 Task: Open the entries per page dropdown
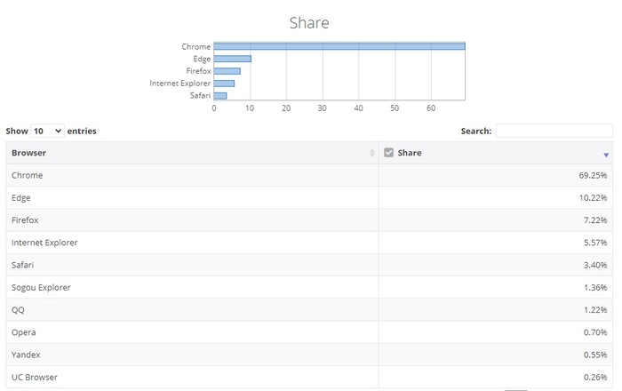click(x=47, y=131)
